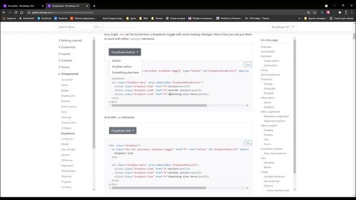The height and width of the screenshot is (200, 356).
Task: Open Badge in the sidebar
Action: pos(65,91)
